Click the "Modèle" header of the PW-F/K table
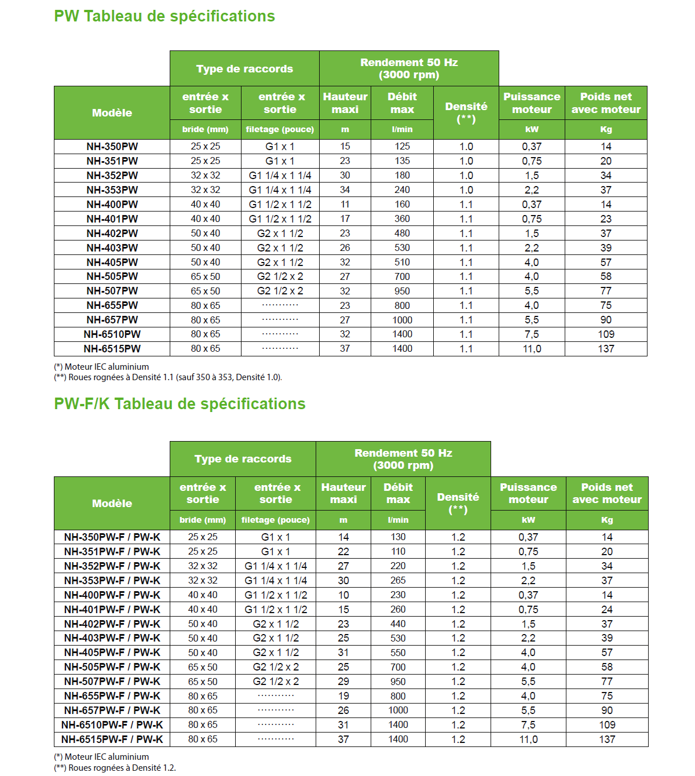 pyautogui.click(x=112, y=504)
